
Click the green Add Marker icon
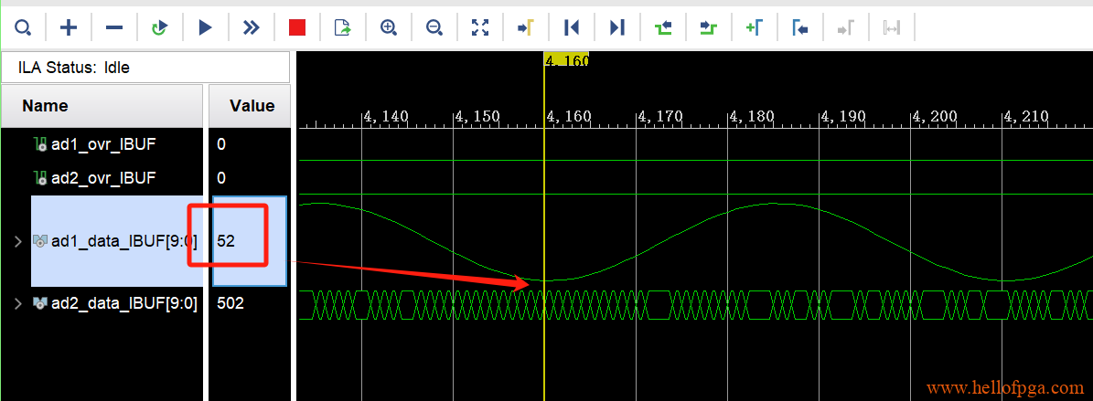(x=754, y=27)
